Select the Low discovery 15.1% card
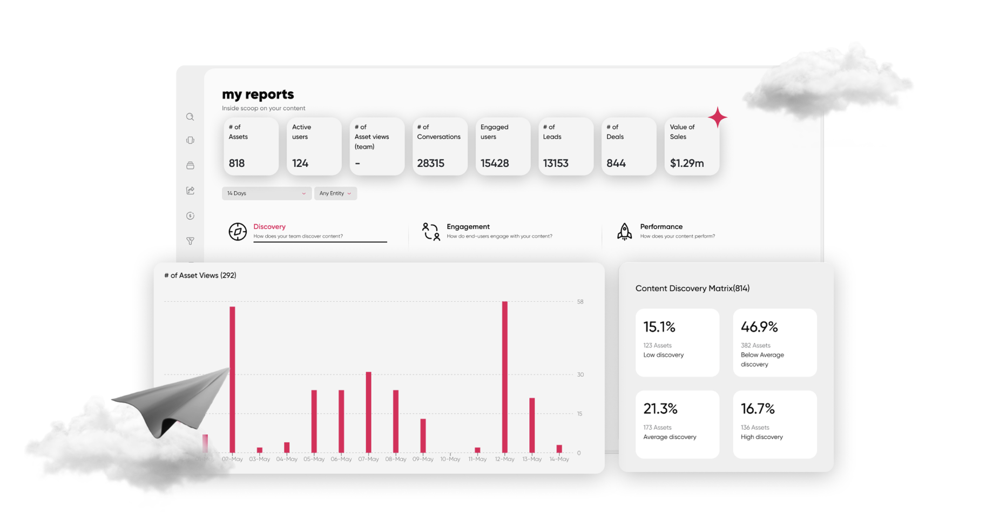Screen dimensions: 986x512 click(677, 343)
